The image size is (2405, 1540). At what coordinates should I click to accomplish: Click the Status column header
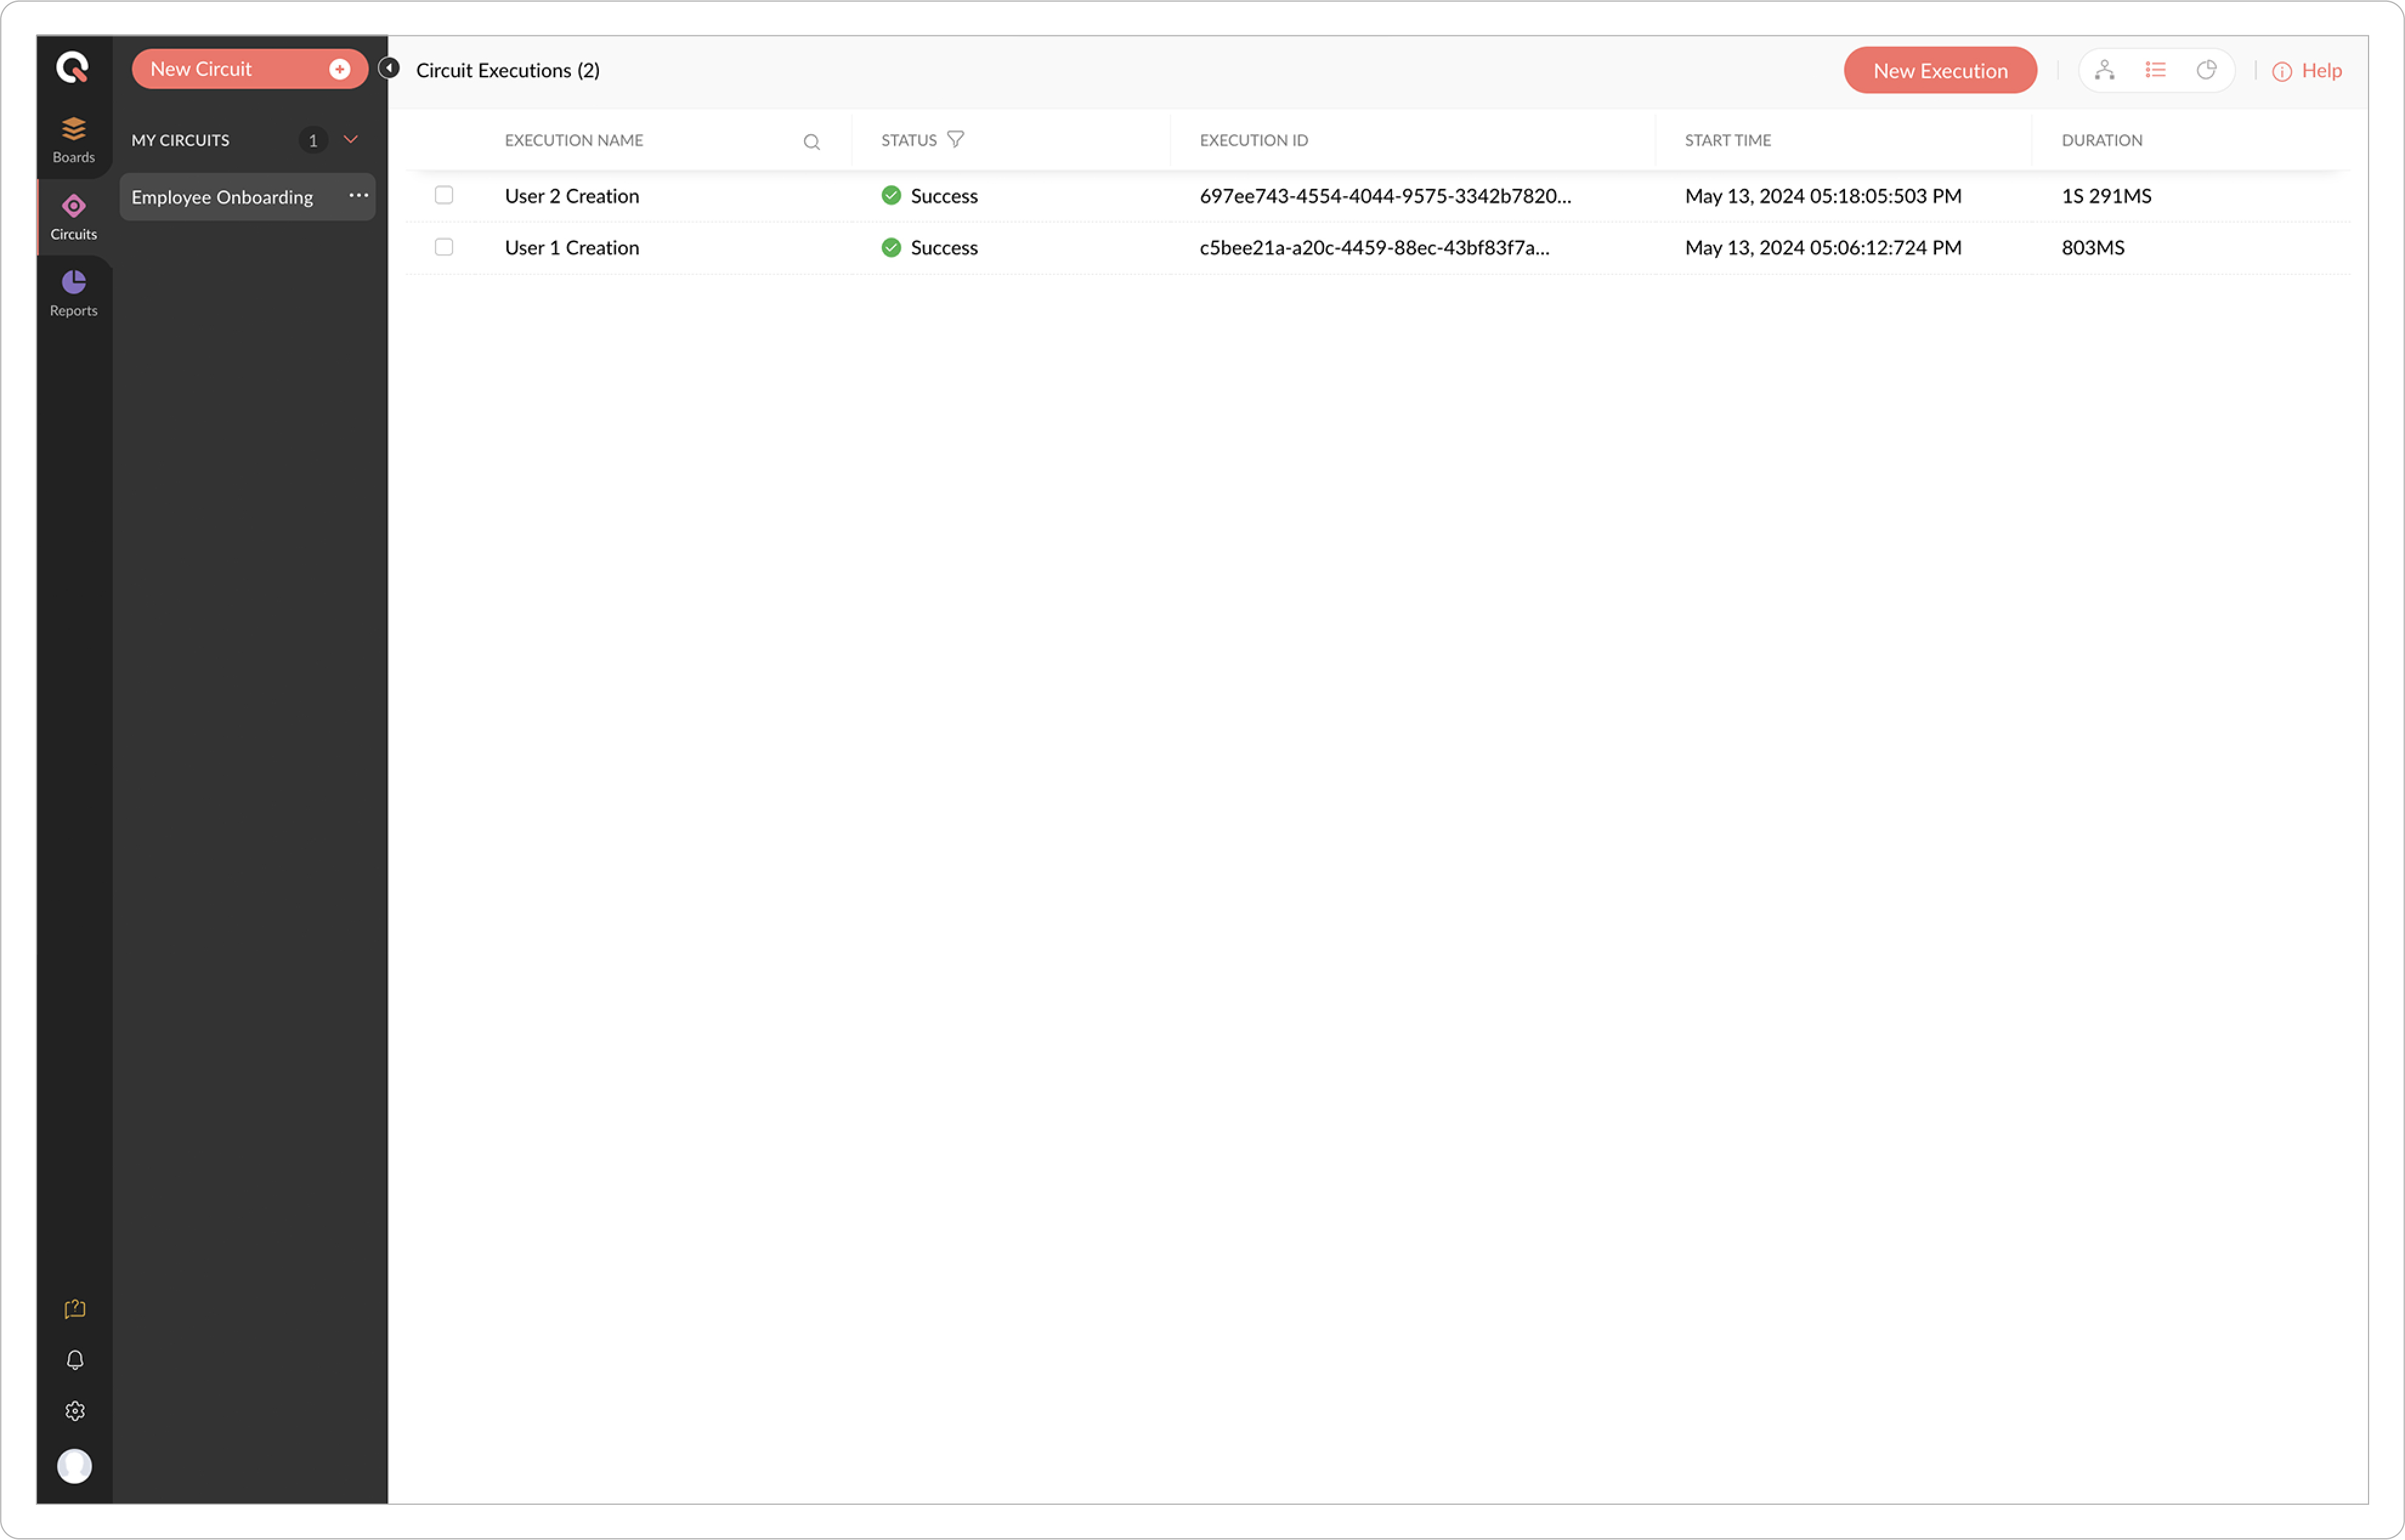point(909,140)
